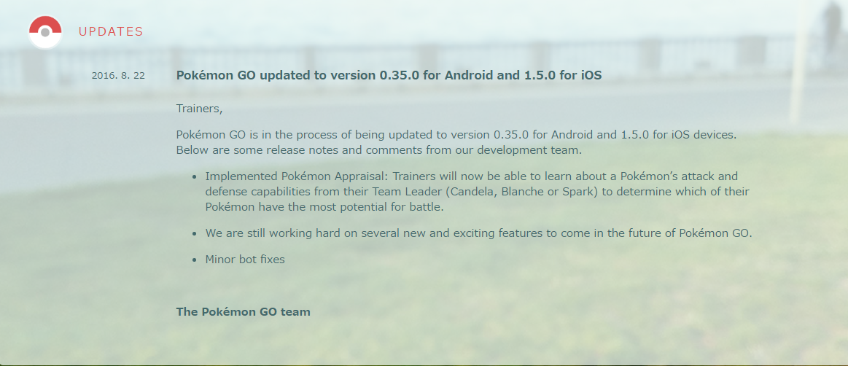
Task: Click the "Trainers," greeting text
Action: pyautogui.click(x=200, y=109)
